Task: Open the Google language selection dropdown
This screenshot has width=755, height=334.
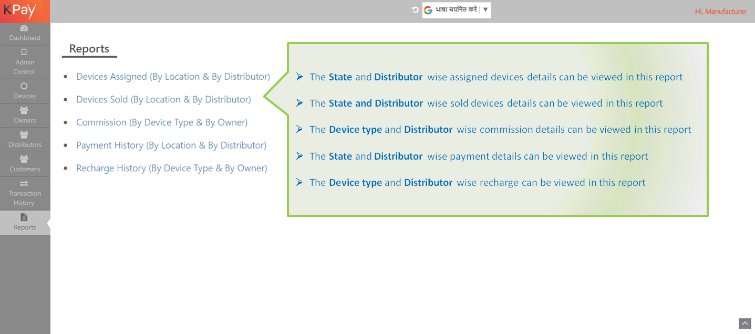Action: (456, 10)
